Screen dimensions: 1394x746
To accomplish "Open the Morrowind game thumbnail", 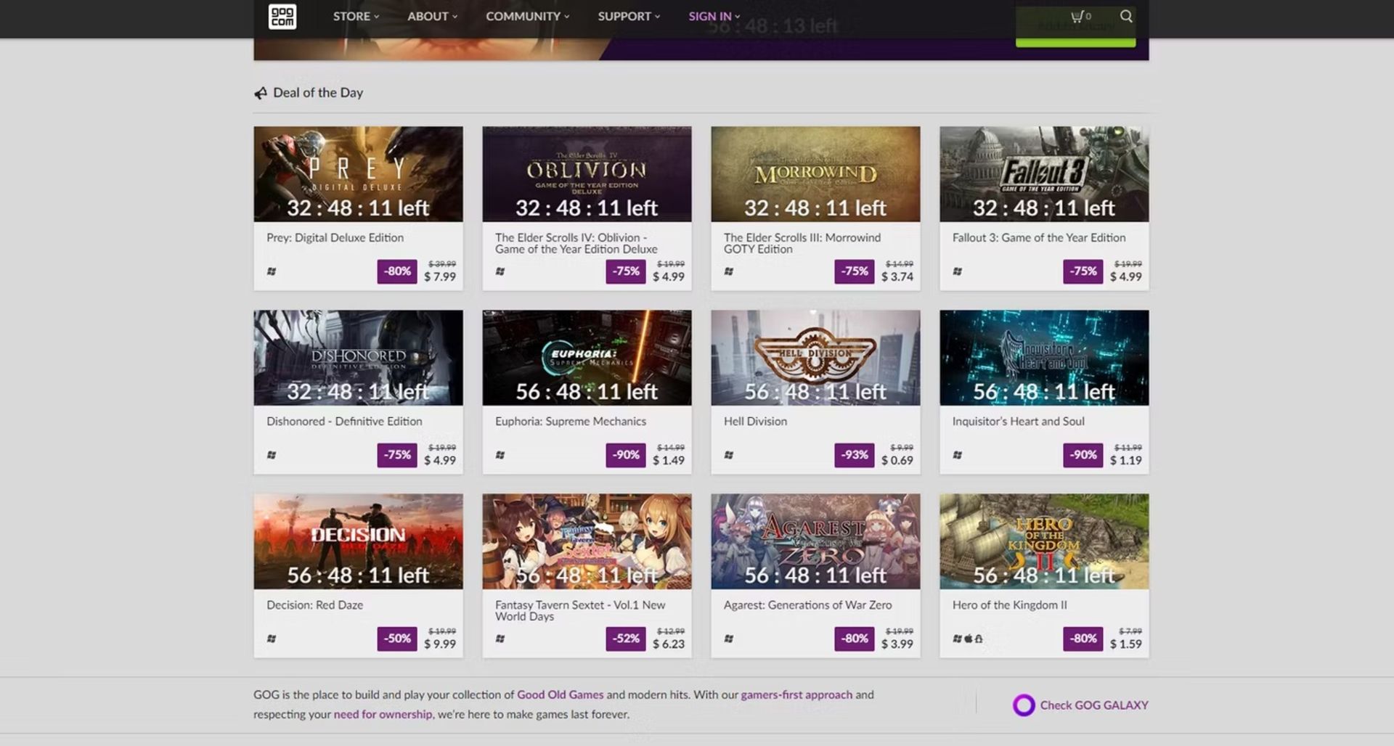I will [815, 174].
